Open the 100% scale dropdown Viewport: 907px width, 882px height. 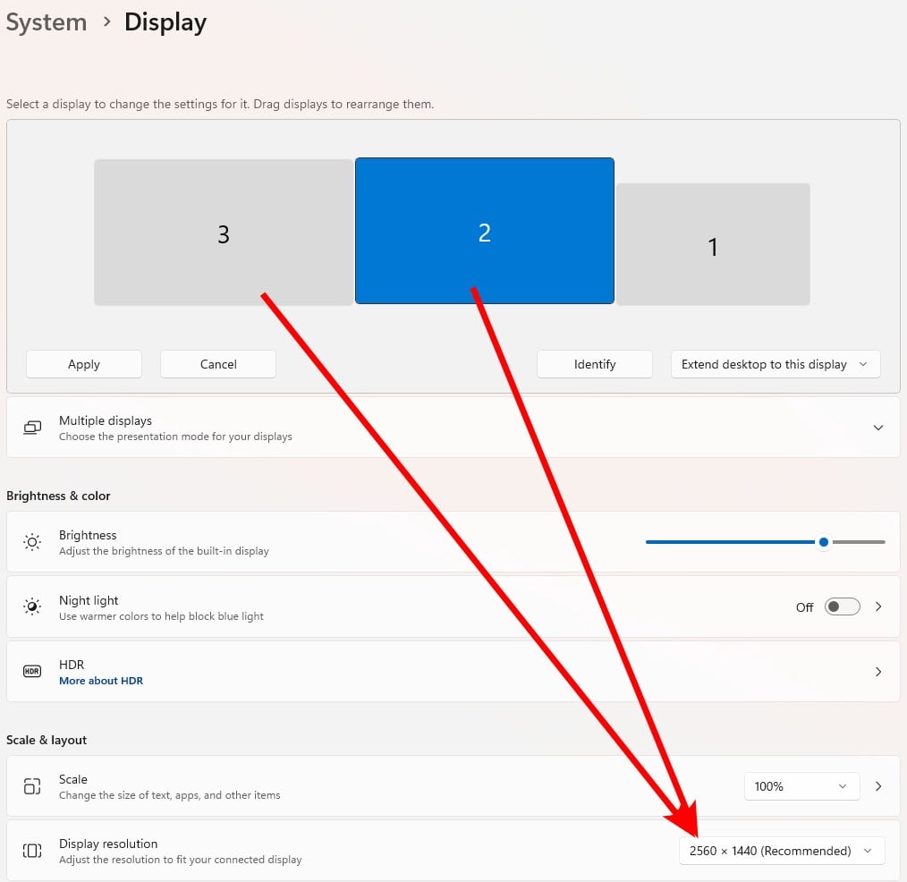pyautogui.click(x=801, y=786)
